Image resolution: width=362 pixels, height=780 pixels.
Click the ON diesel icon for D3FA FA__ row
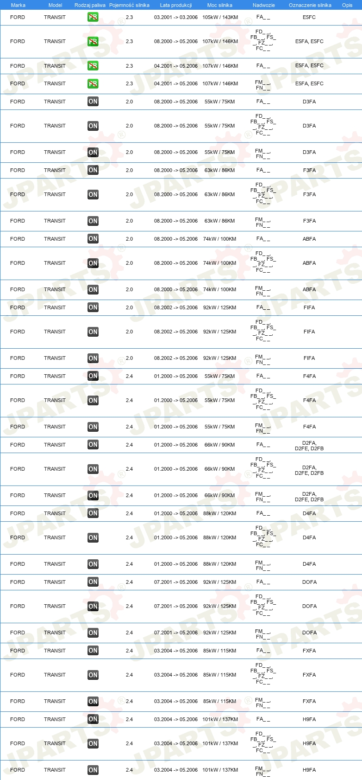tap(93, 102)
